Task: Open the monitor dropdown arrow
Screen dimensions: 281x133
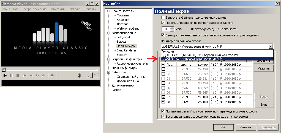Action: (271, 47)
